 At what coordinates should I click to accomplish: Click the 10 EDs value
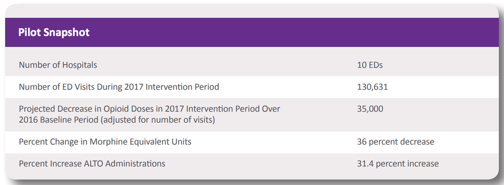[370, 65]
